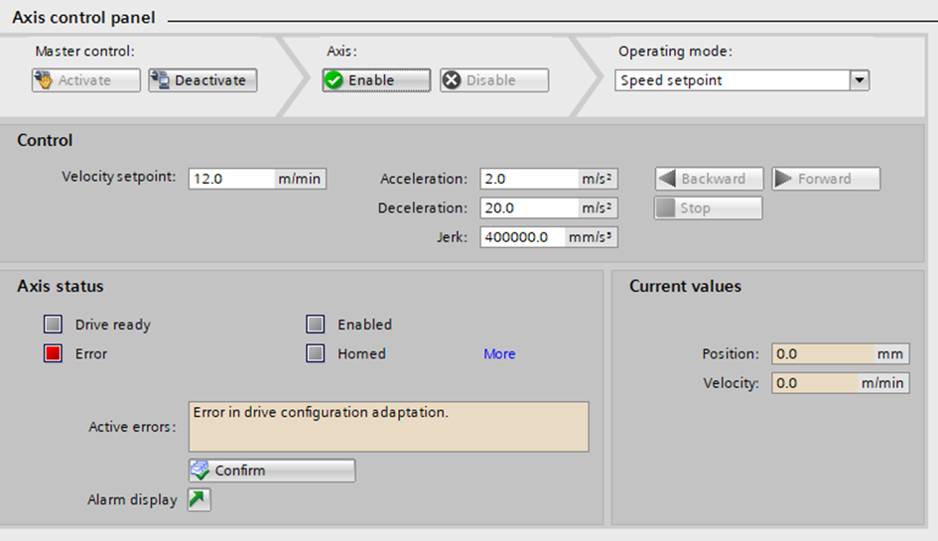Screen dimensions: 938x541
Task: Click the Active errors message box
Action: (389, 427)
